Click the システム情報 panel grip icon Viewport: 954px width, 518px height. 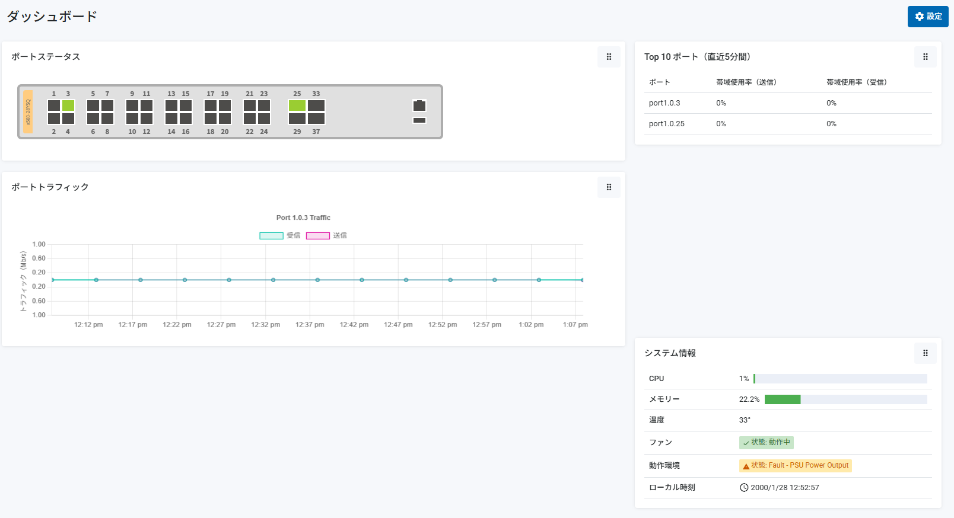[x=925, y=353]
